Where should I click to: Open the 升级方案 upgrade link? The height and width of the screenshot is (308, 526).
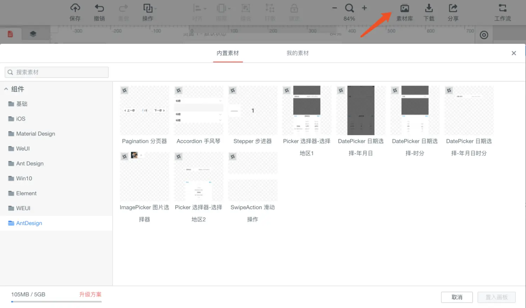pos(90,294)
